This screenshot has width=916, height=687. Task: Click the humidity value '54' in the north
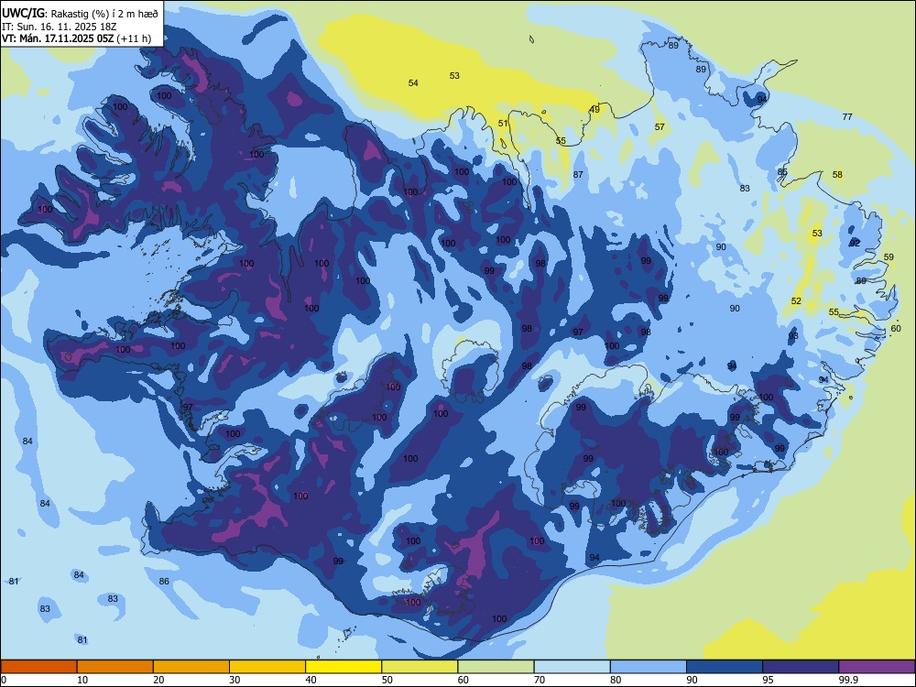pos(413,83)
